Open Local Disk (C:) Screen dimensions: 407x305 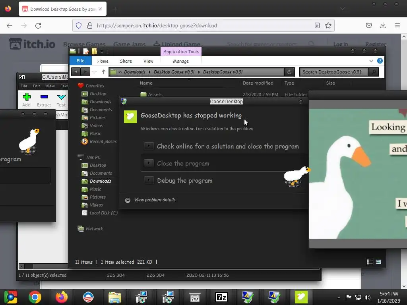[x=100, y=213]
